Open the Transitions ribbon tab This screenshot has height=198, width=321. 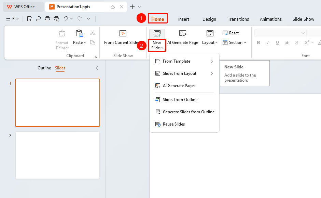pos(238,19)
